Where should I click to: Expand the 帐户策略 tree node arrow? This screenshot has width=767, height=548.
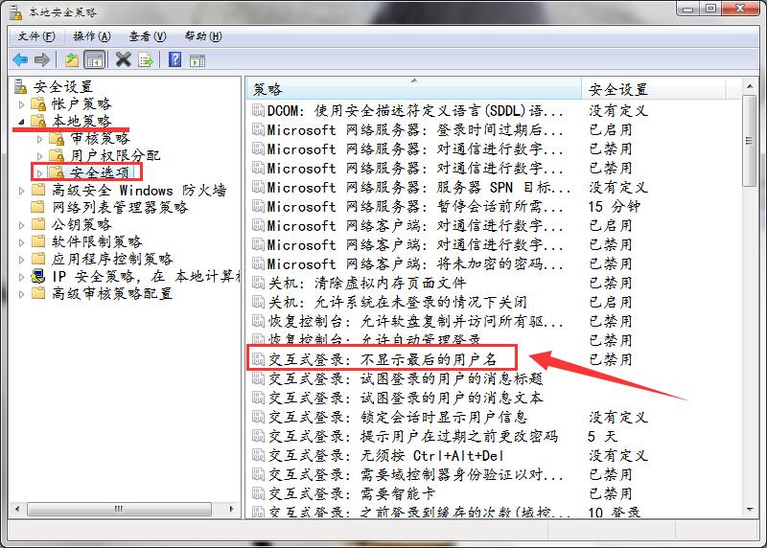[x=21, y=103]
